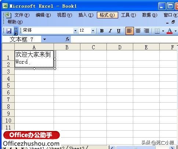Restore the workbook window inside Excel

[x=173, y=22]
